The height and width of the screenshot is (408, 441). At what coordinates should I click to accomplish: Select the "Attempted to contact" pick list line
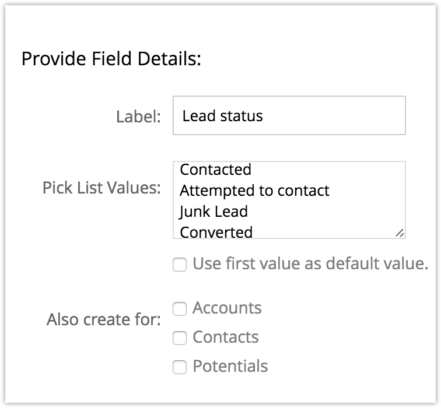[254, 191]
